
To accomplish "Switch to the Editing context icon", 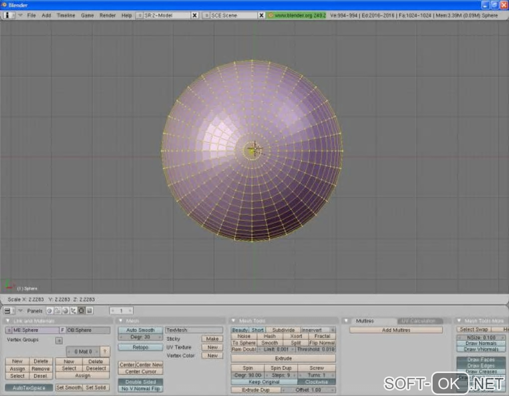I will pos(81,311).
